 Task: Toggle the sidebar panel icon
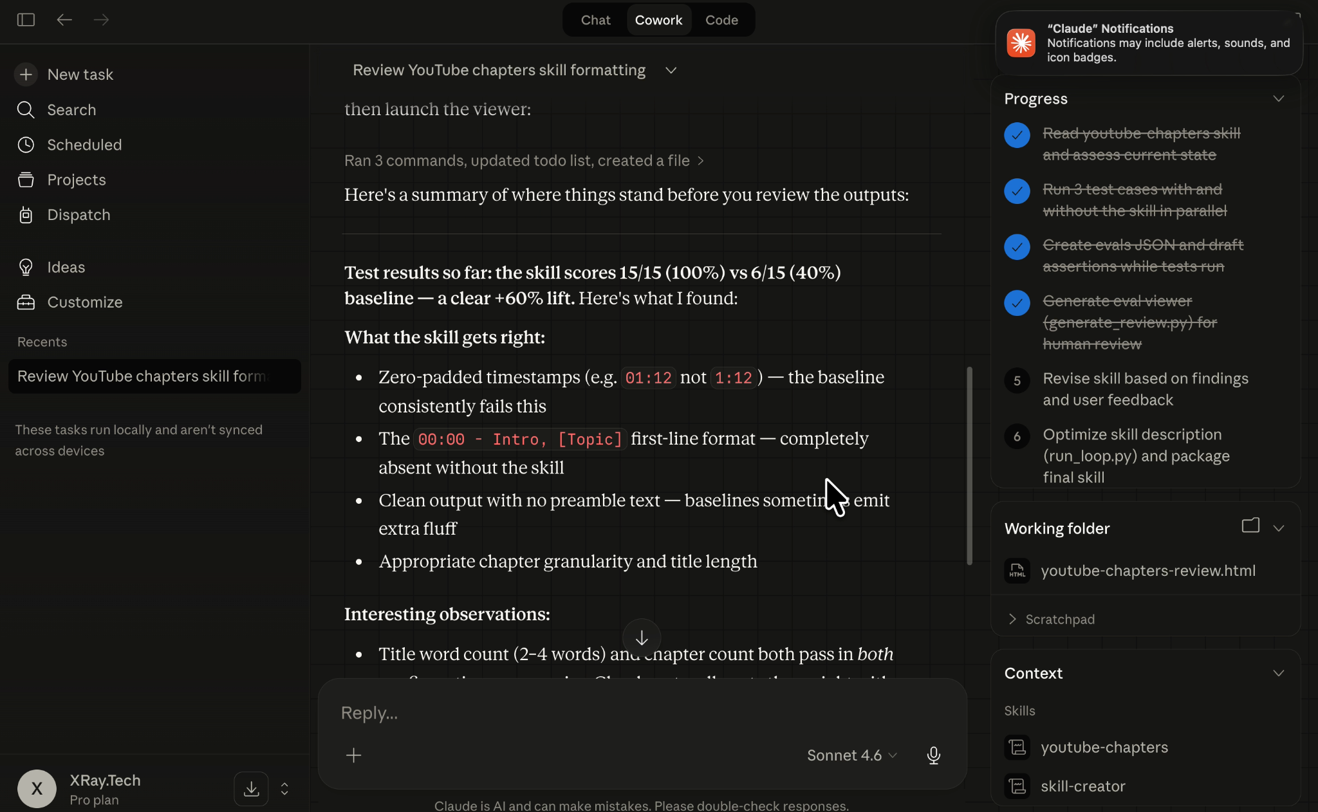tap(26, 20)
